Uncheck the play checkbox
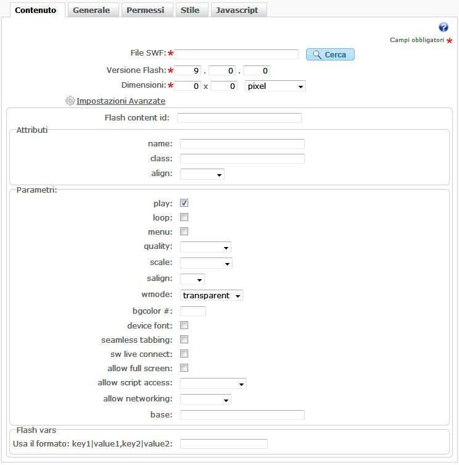Screen dimensions: 459x465 coord(184,203)
